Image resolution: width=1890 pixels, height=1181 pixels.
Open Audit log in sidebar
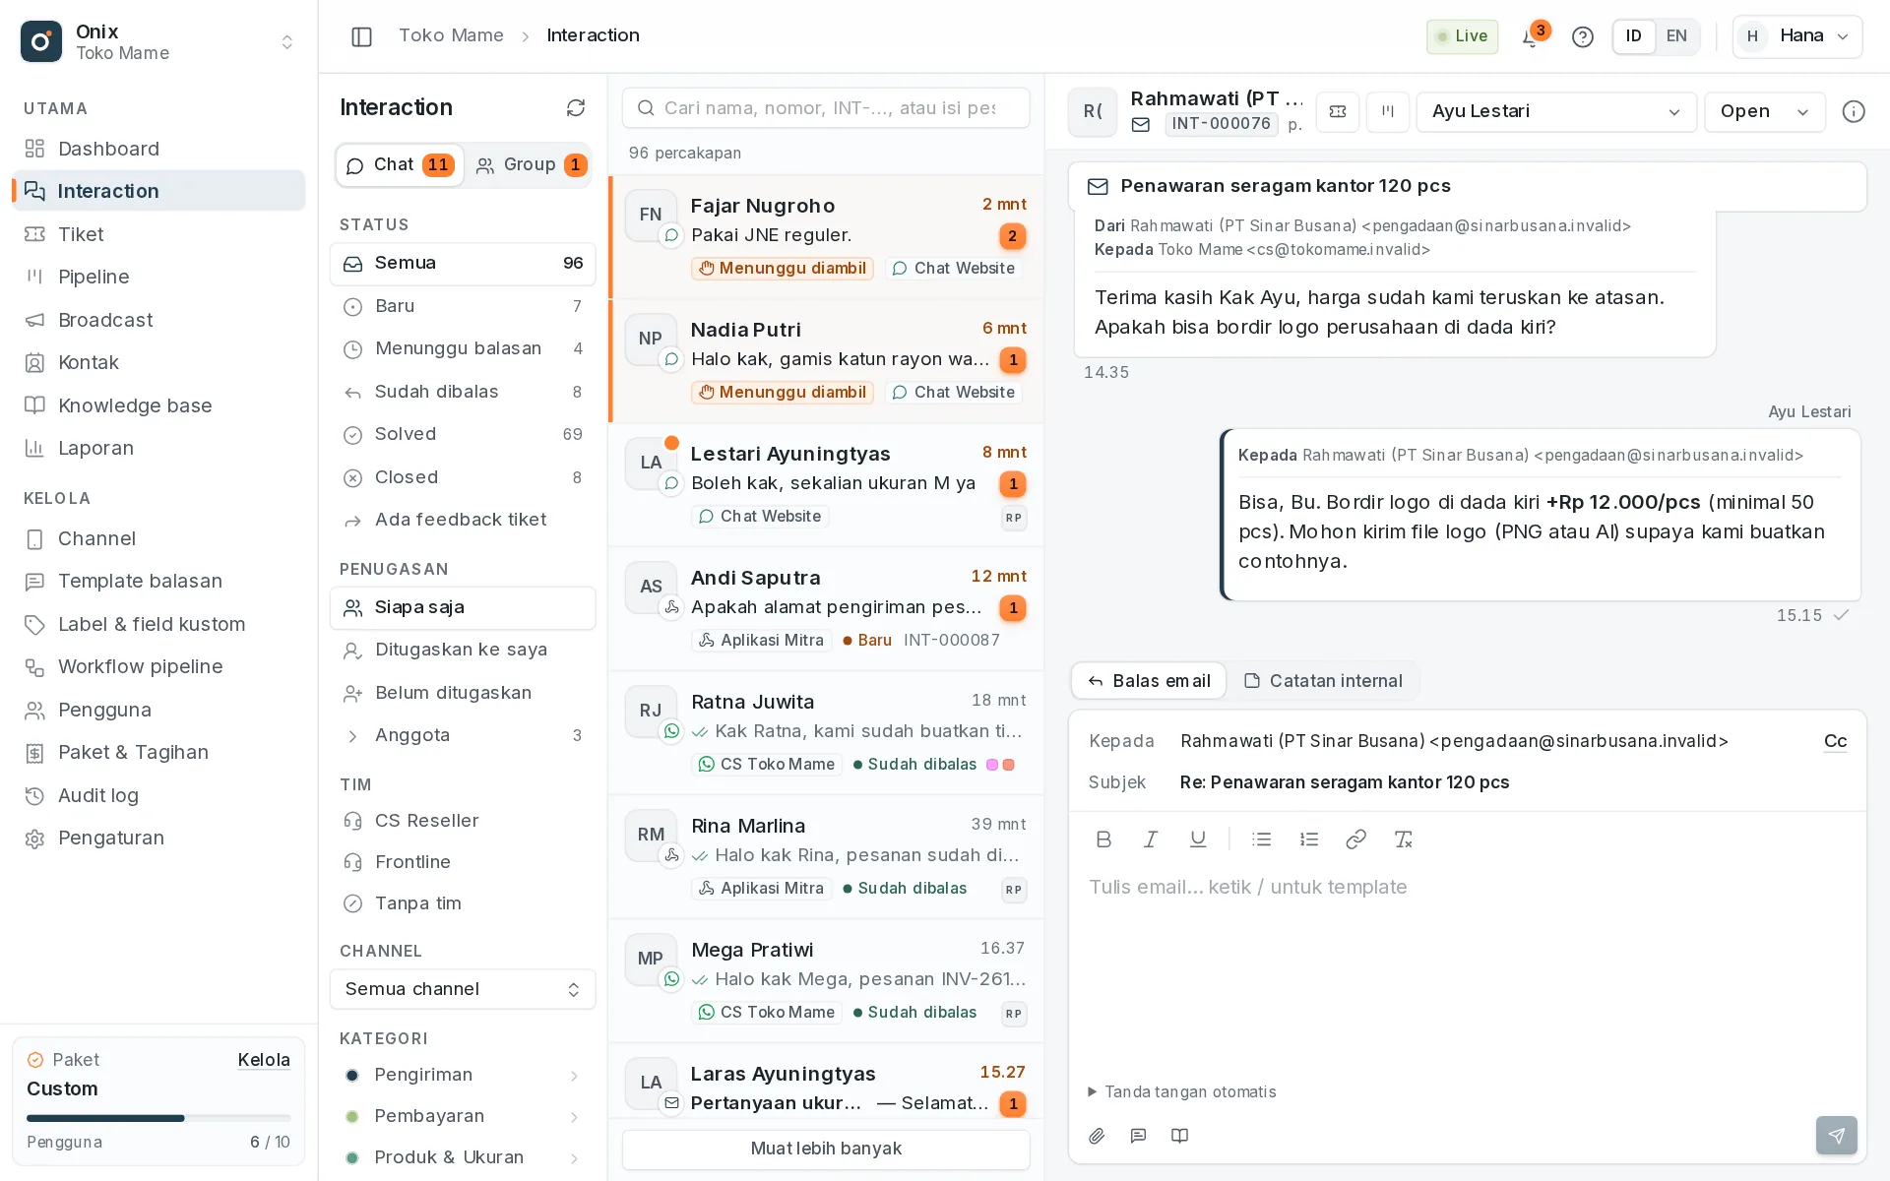coord(158,795)
